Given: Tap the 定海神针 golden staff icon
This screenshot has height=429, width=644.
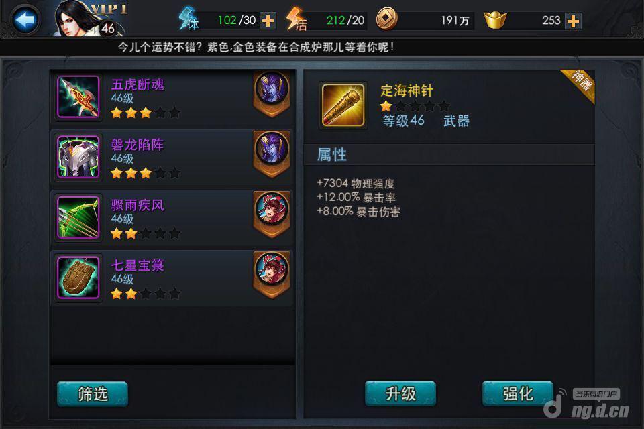Looking at the screenshot, I should pos(343,105).
